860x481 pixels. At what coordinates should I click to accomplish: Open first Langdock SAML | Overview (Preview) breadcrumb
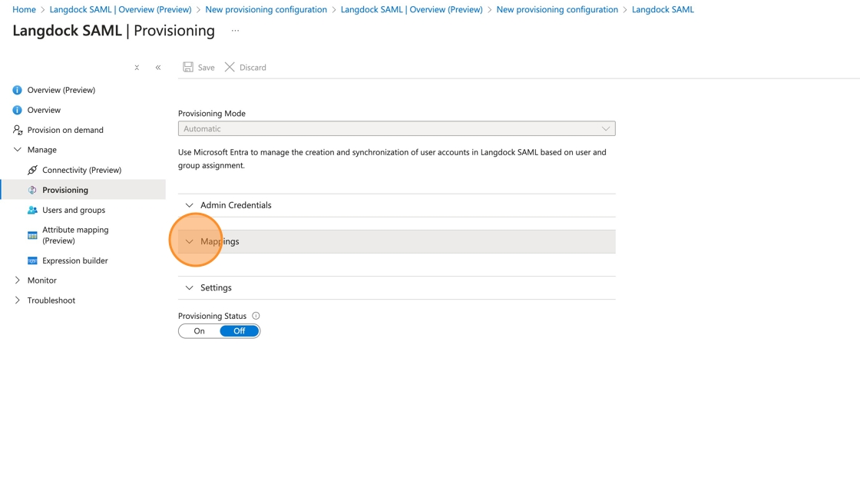pyautogui.click(x=121, y=9)
